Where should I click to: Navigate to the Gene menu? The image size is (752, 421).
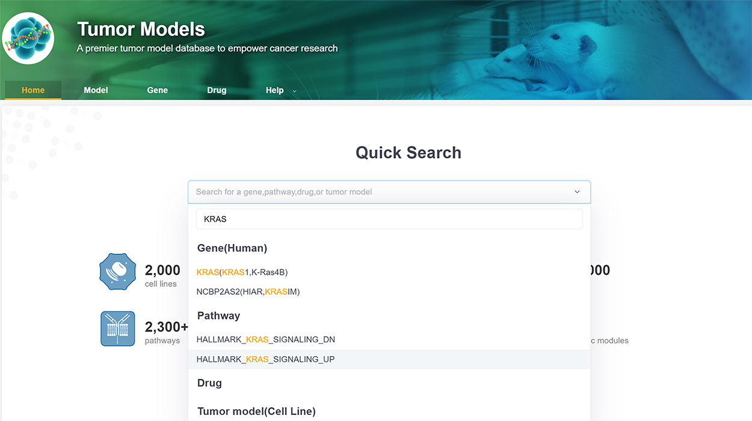coord(158,90)
